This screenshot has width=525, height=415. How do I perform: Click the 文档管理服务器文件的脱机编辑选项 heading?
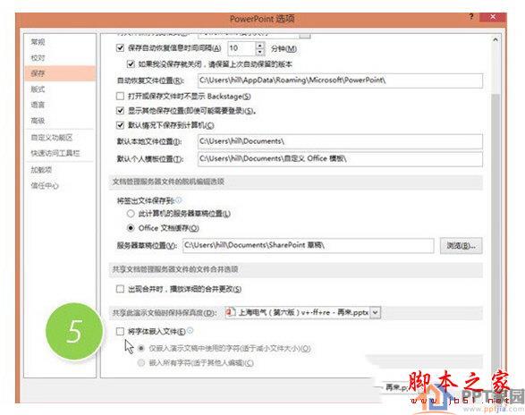tap(168, 182)
